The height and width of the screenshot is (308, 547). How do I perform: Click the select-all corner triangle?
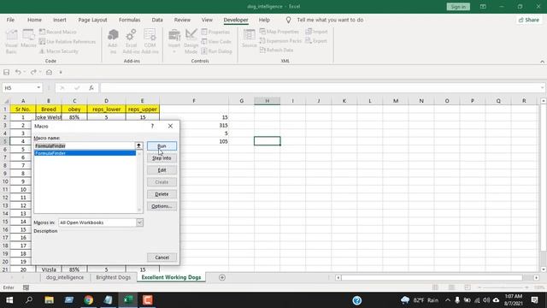point(6,101)
